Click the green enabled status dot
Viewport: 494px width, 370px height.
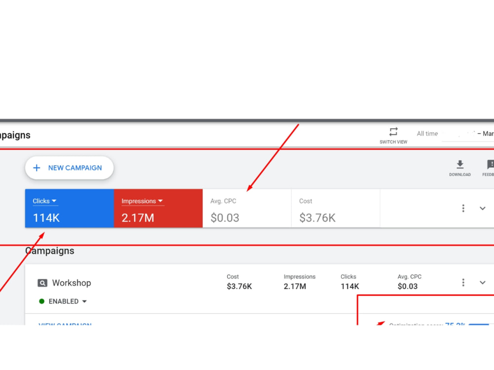coord(41,301)
